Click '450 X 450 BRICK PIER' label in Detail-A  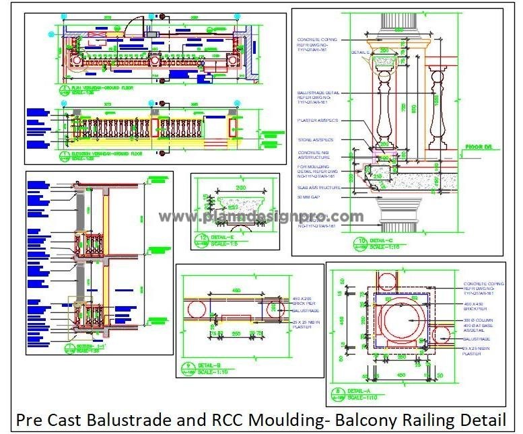pos(473,306)
